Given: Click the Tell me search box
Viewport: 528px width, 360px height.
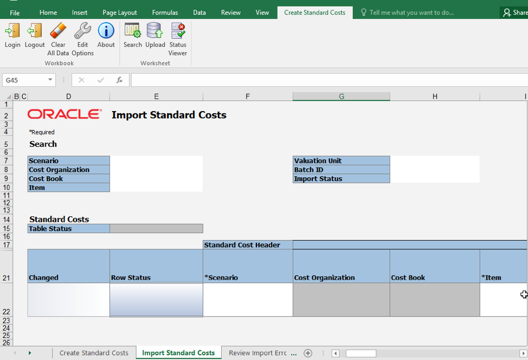Looking at the screenshot, I should tap(411, 12).
